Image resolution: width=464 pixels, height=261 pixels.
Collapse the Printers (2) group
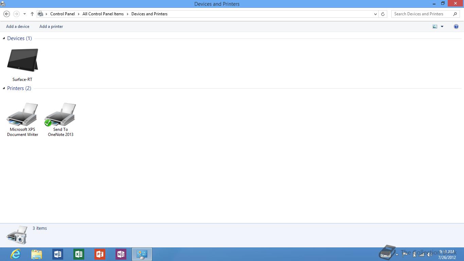point(4,88)
